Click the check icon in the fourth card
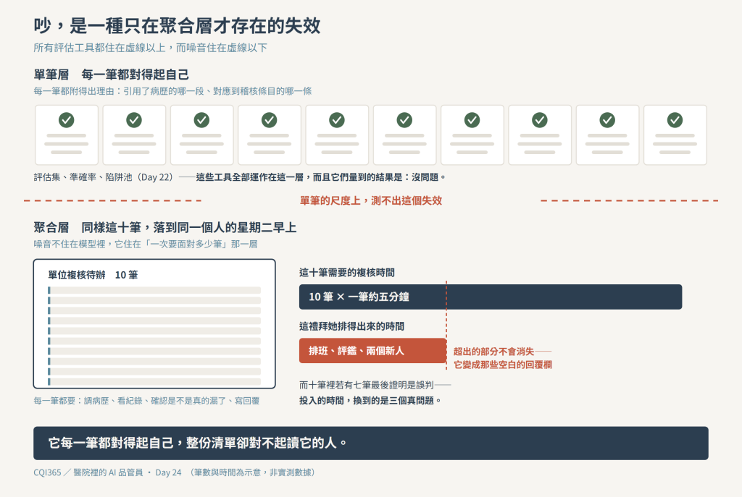742x497 pixels. (270, 120)
